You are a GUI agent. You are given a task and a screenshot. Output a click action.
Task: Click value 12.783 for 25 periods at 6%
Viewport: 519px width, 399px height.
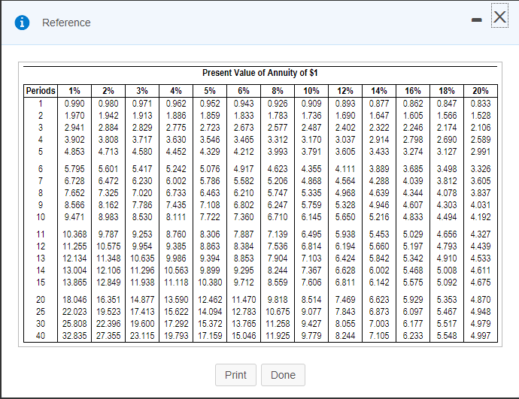coord(244,311)
